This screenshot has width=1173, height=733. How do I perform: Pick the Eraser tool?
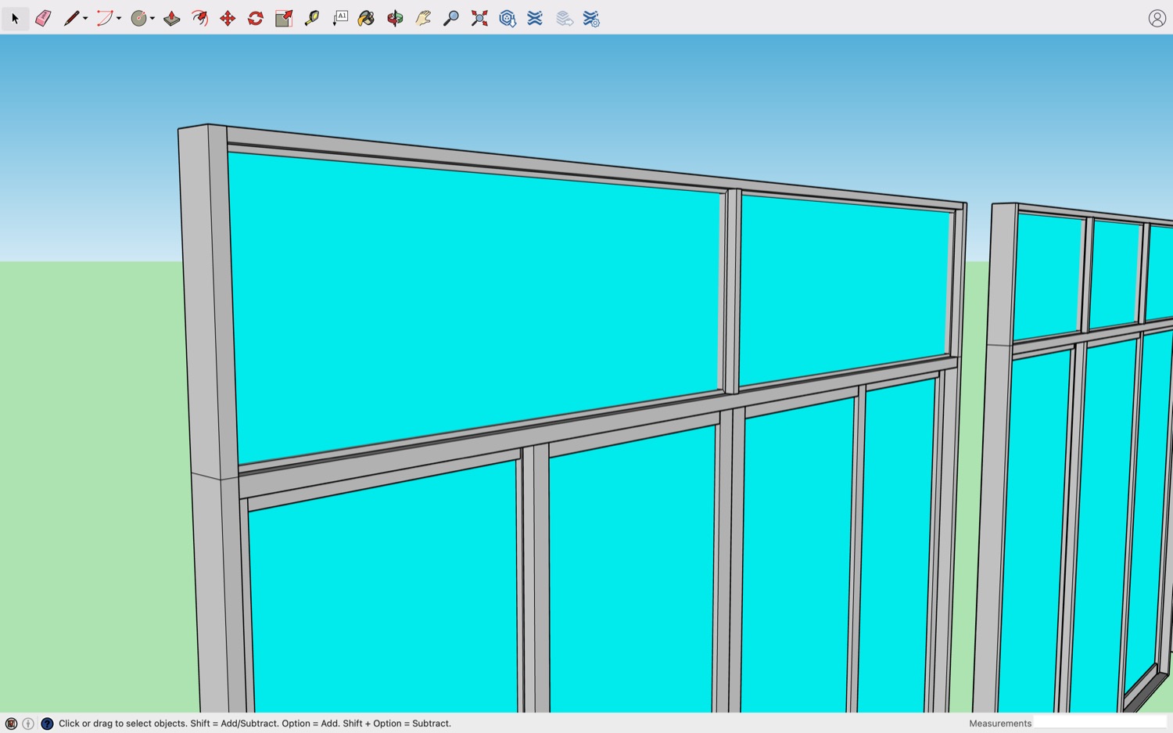(x=43, y=18)
